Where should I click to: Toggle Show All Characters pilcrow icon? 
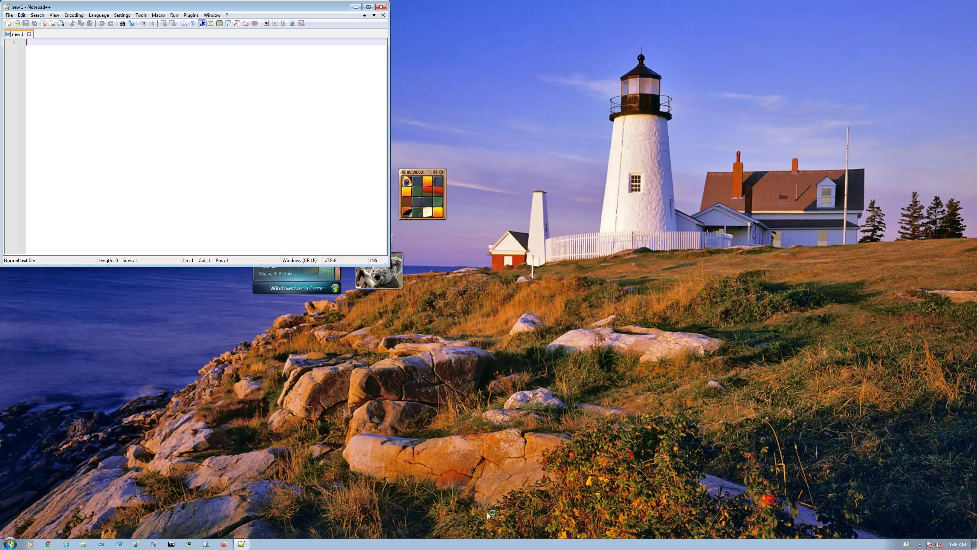click(x=193, y=23)
